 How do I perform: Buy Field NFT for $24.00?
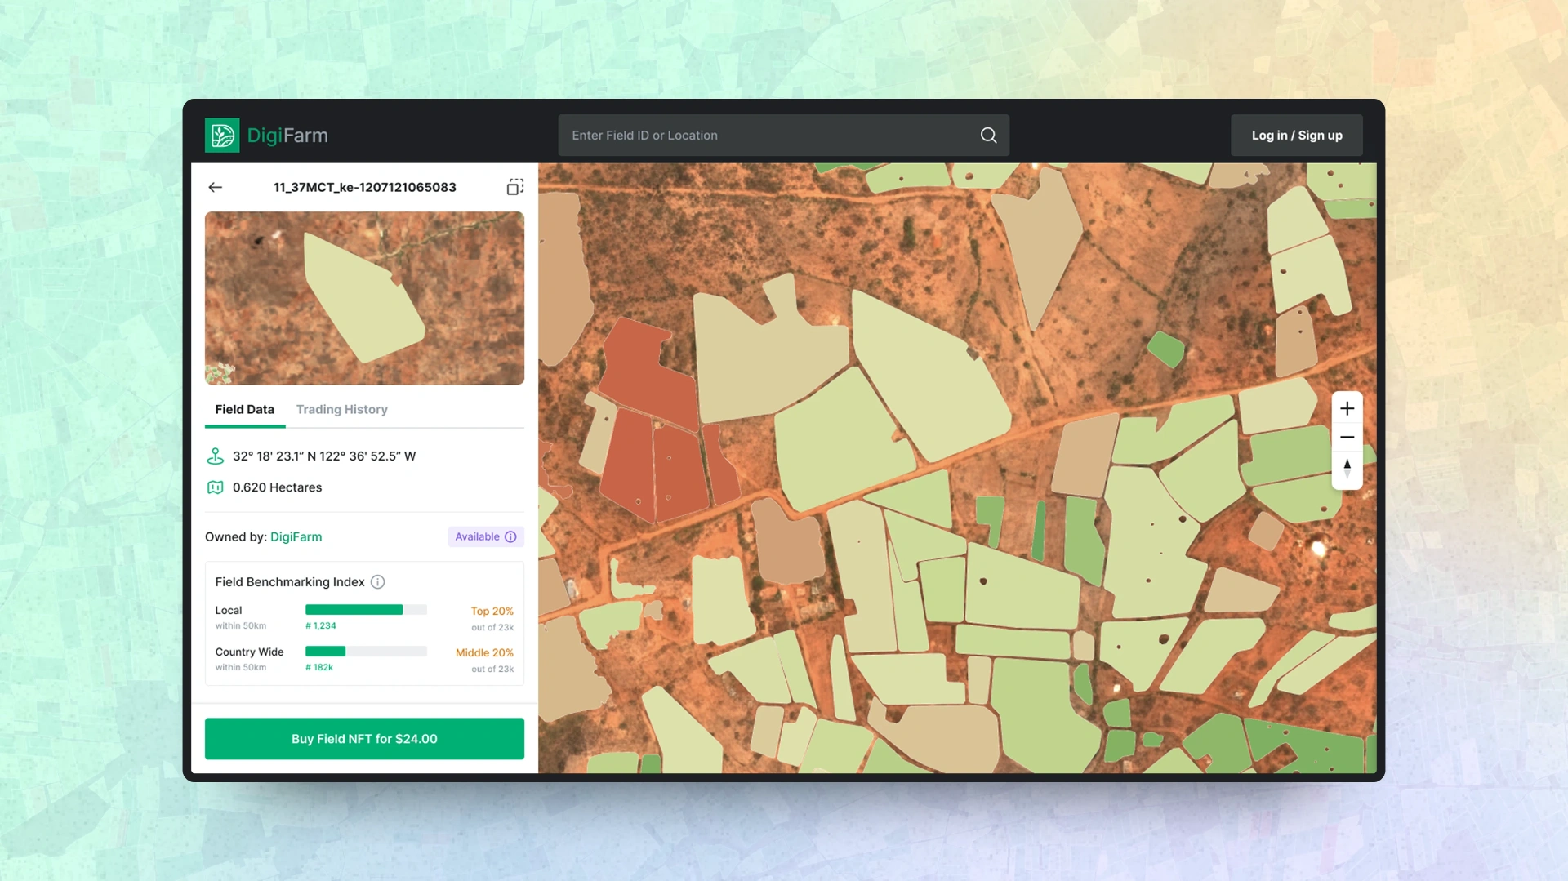click(x=364, y=739)
